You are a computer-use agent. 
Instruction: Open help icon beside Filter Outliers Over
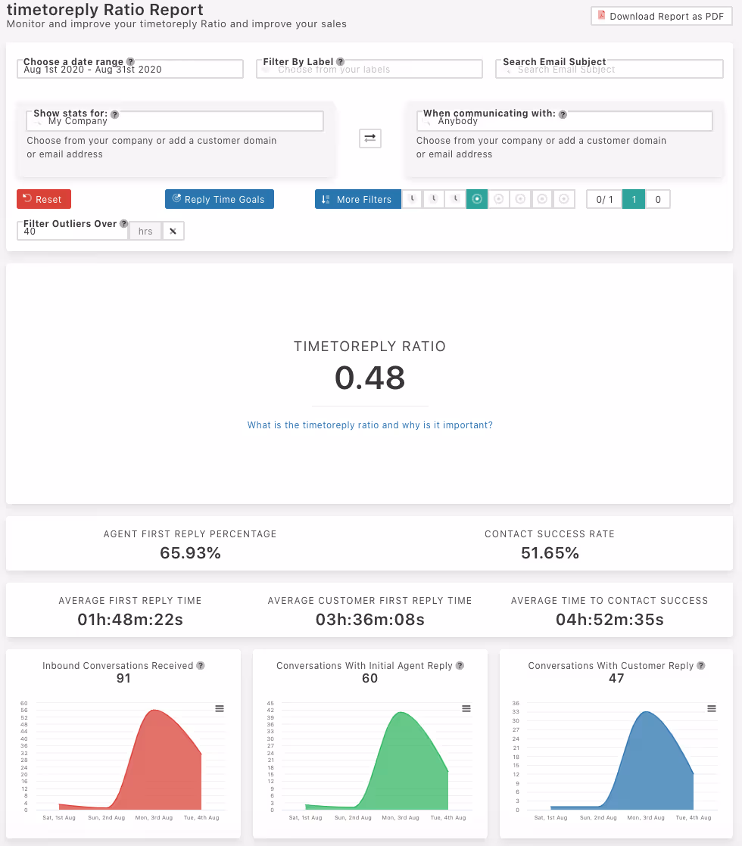click(123, 223)
